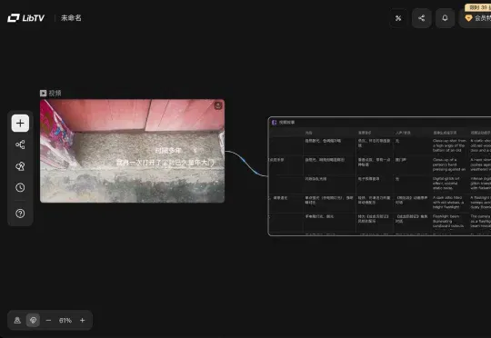Screen dimensions: 491x338
Task: Click the LibTV logo
Action: point(25,18)
